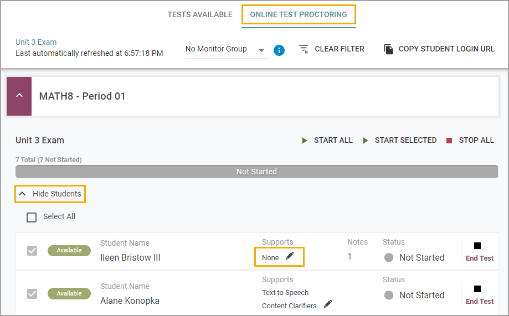Click the red Stop All square icon
The width and height of the screenshot is (509, 316).
(449, 141)
